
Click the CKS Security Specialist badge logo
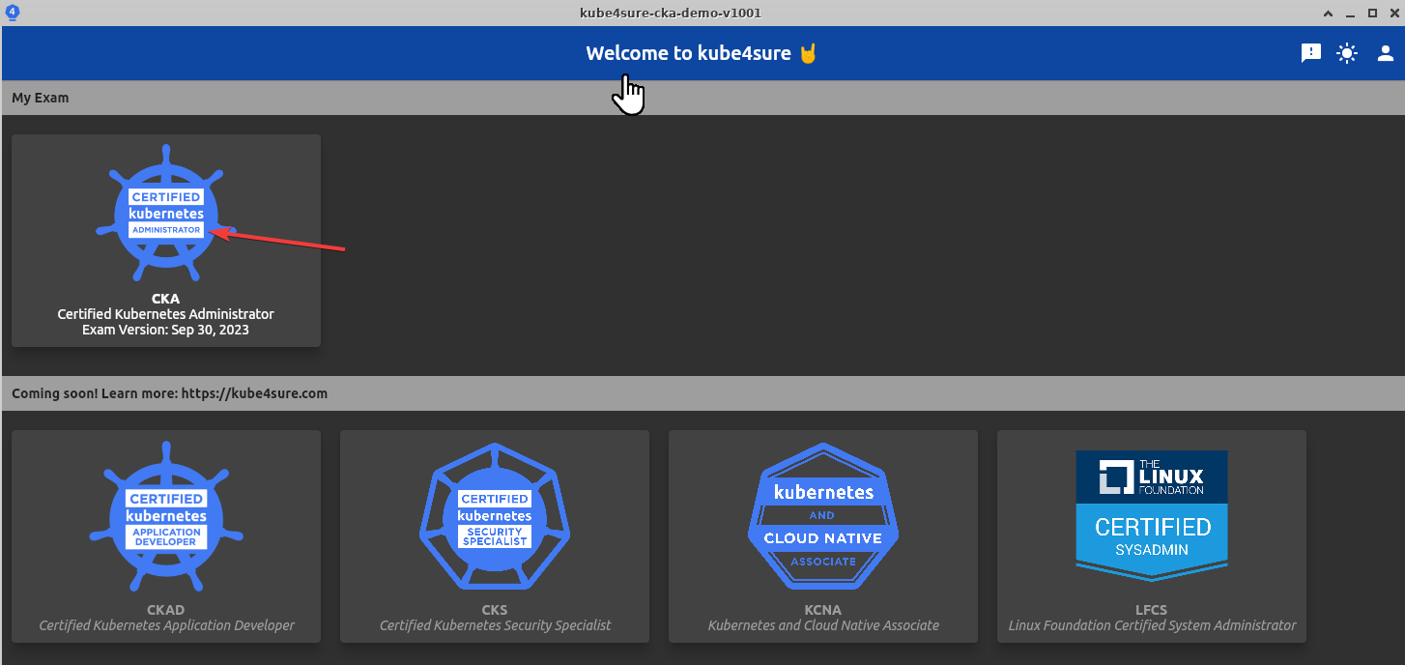coord(495,517)
